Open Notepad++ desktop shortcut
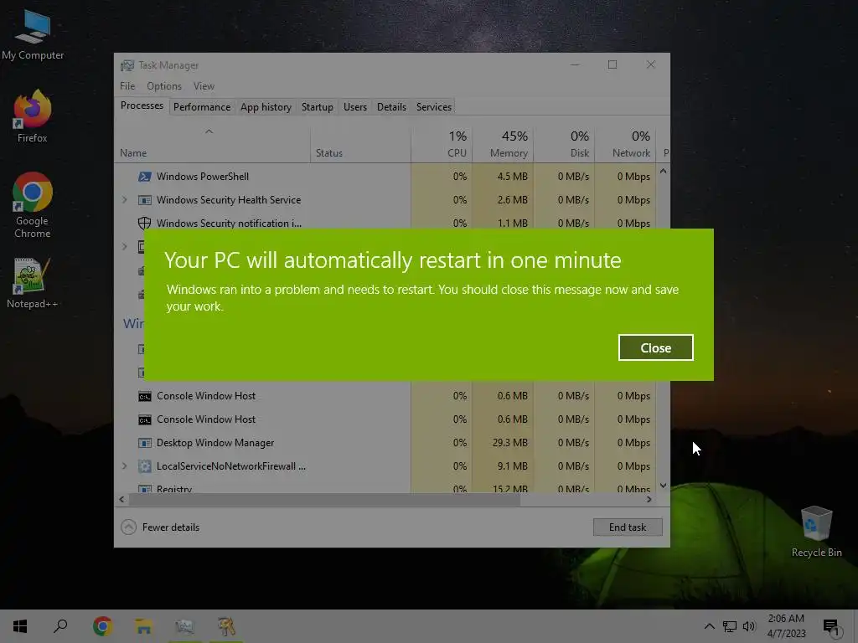The height and width of the screenshot is (643, 858). click(33, 283)
